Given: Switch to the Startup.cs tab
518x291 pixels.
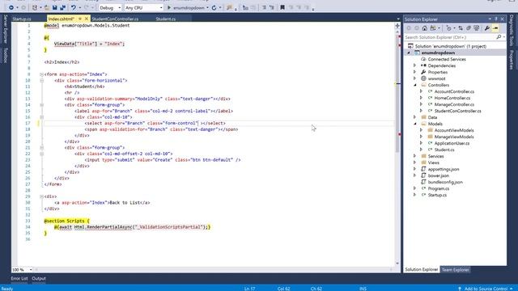Looking at the screenshot, I should (x=22, y=19).
